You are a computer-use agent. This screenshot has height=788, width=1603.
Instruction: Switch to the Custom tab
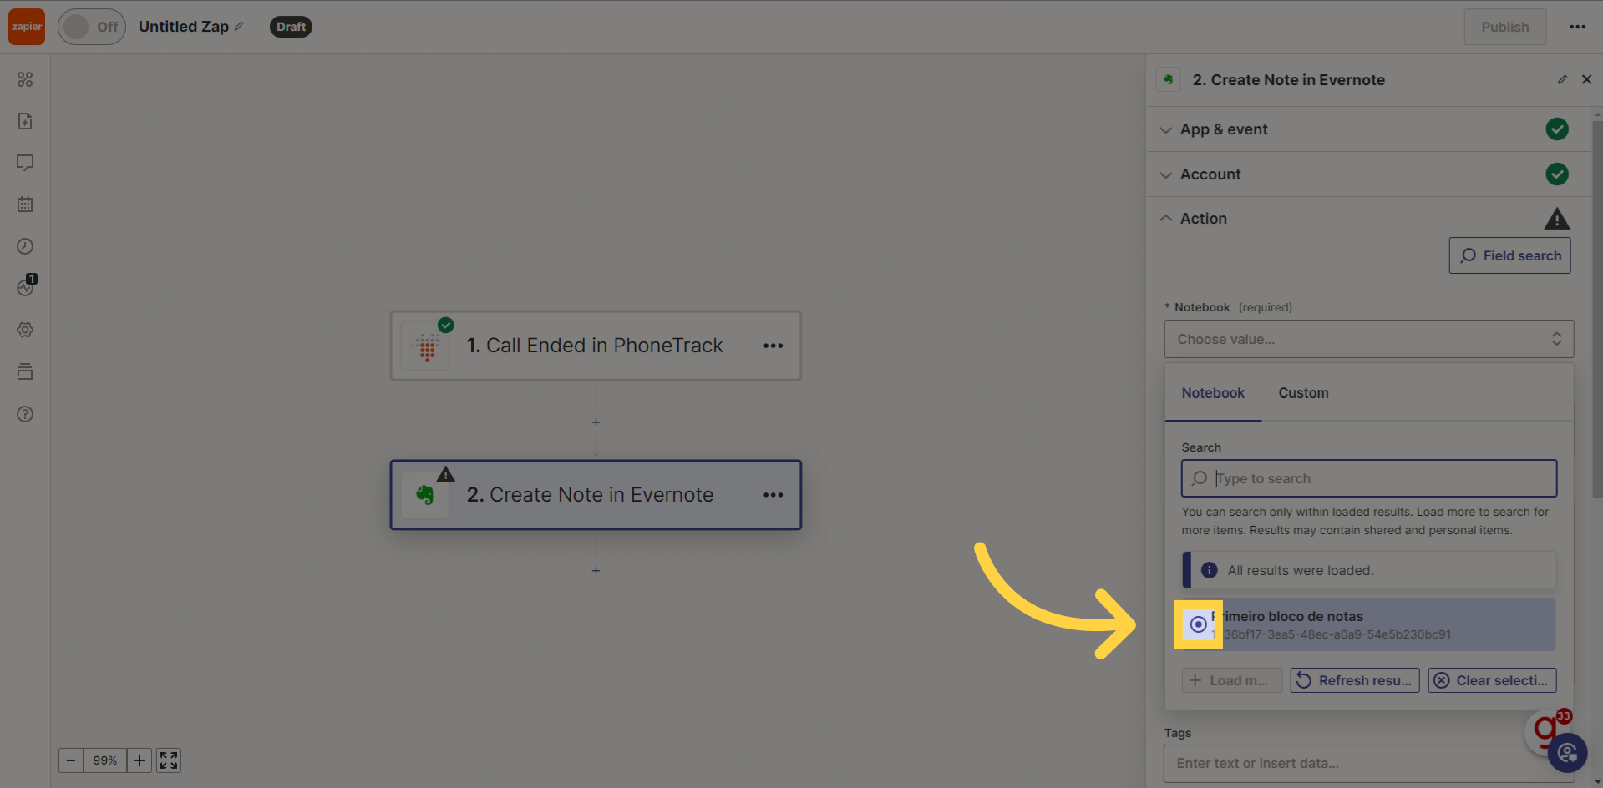coord(1303,393)
